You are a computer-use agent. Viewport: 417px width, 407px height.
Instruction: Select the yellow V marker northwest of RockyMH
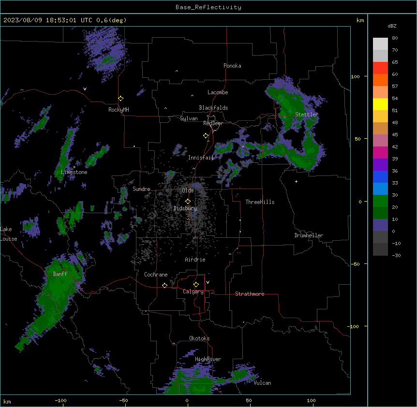[85, 89]
